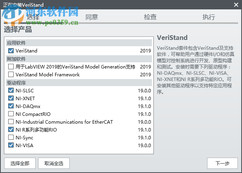Select the 驱动程序 section header
This screenshot has width=242, height=173.
pyautogui.click(x=79, y=83)
